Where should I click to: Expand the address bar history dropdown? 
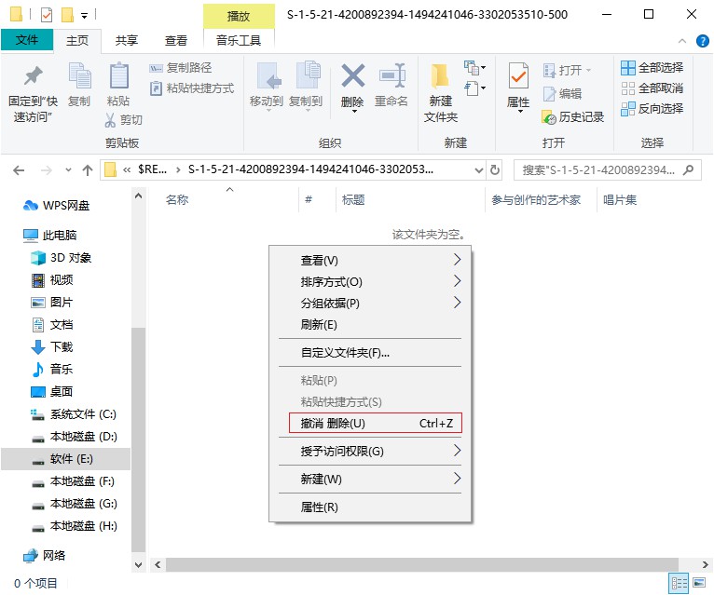coord(478,170)
